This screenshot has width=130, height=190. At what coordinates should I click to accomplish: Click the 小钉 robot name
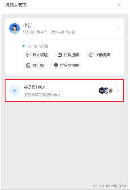pyautogui.click(x=28, y=25)
